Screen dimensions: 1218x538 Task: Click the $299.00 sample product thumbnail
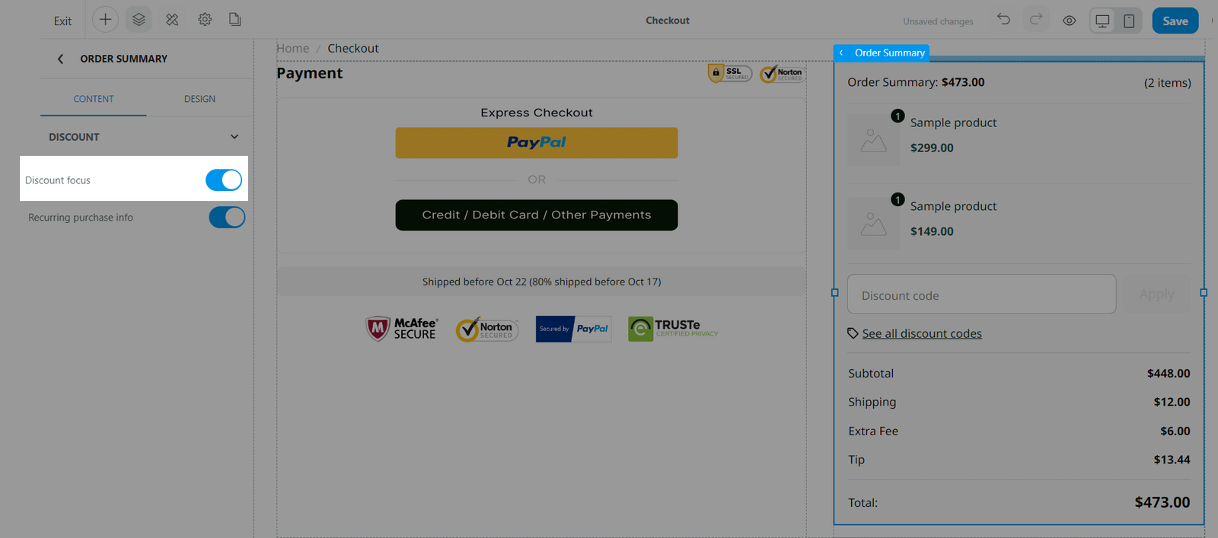pyautogui.click(x=873, y=140)
